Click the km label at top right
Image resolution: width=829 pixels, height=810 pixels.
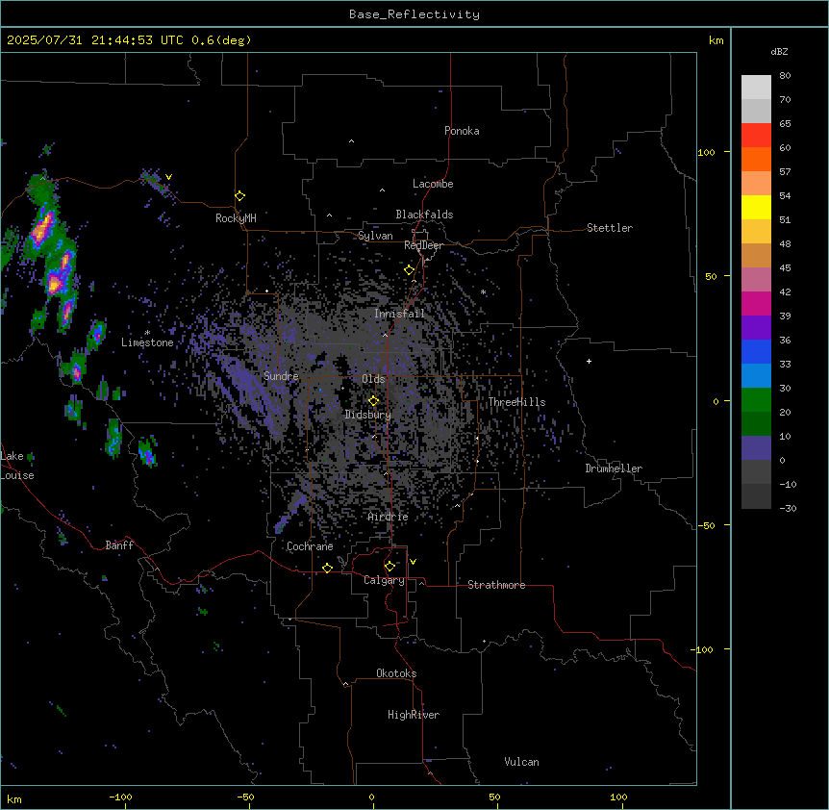point(716,40)
